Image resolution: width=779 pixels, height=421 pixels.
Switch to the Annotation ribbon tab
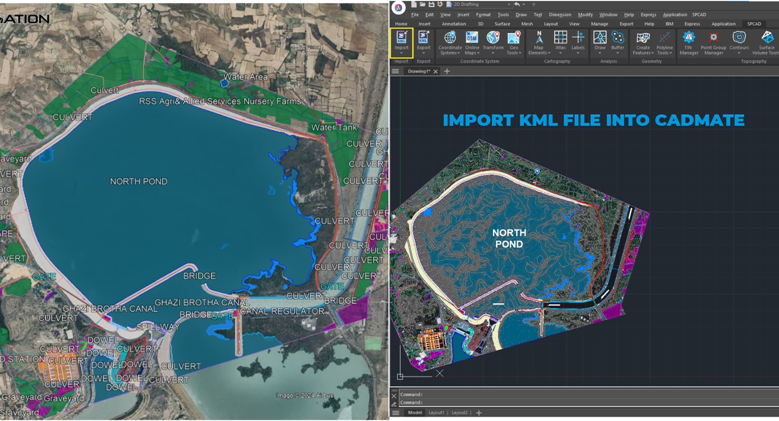click(454, 24)
